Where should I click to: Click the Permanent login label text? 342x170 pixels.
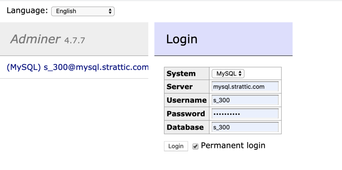pos(233,146)
